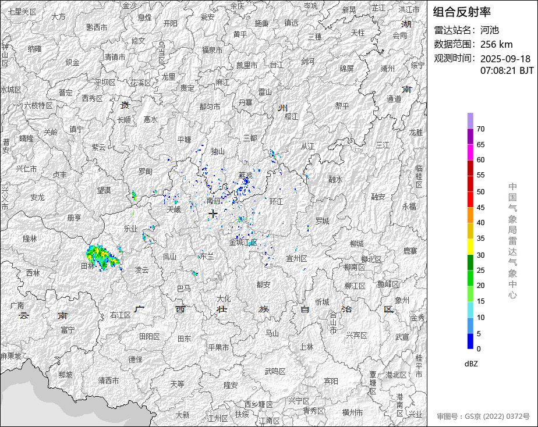Click the station name value 河池
Image resolution: width=538 pixels, height=427 pixels.
tap(489, 30)
